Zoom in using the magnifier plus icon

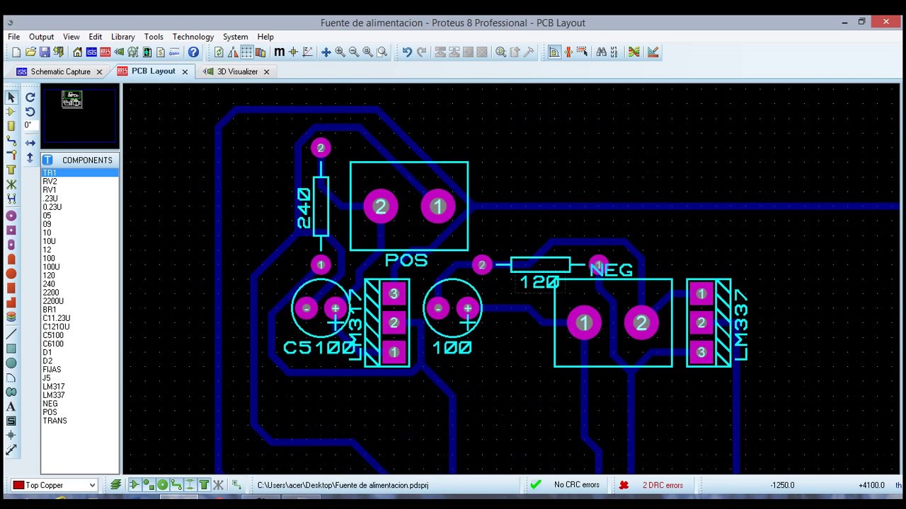[340, 52]
